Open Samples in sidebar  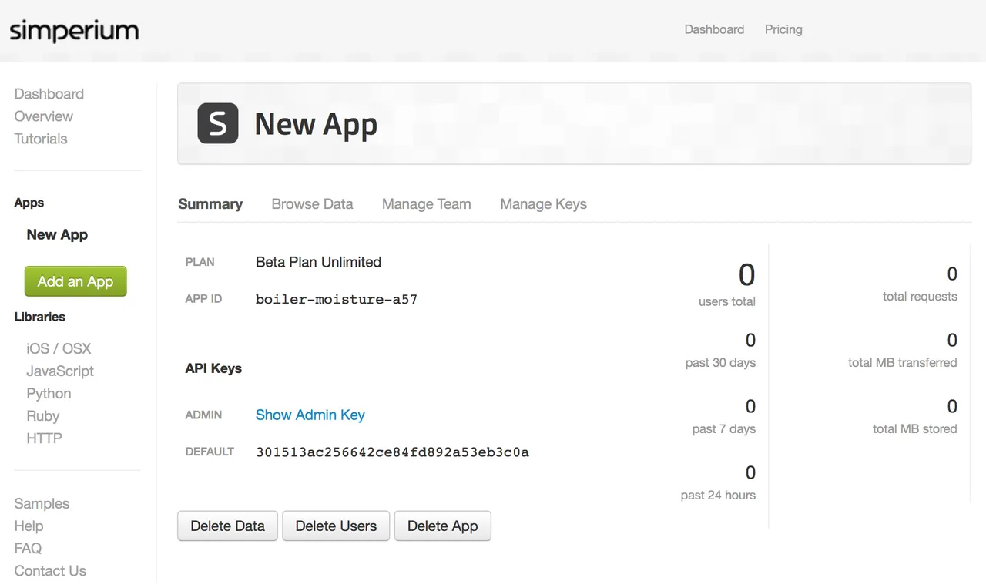(42, 503)
